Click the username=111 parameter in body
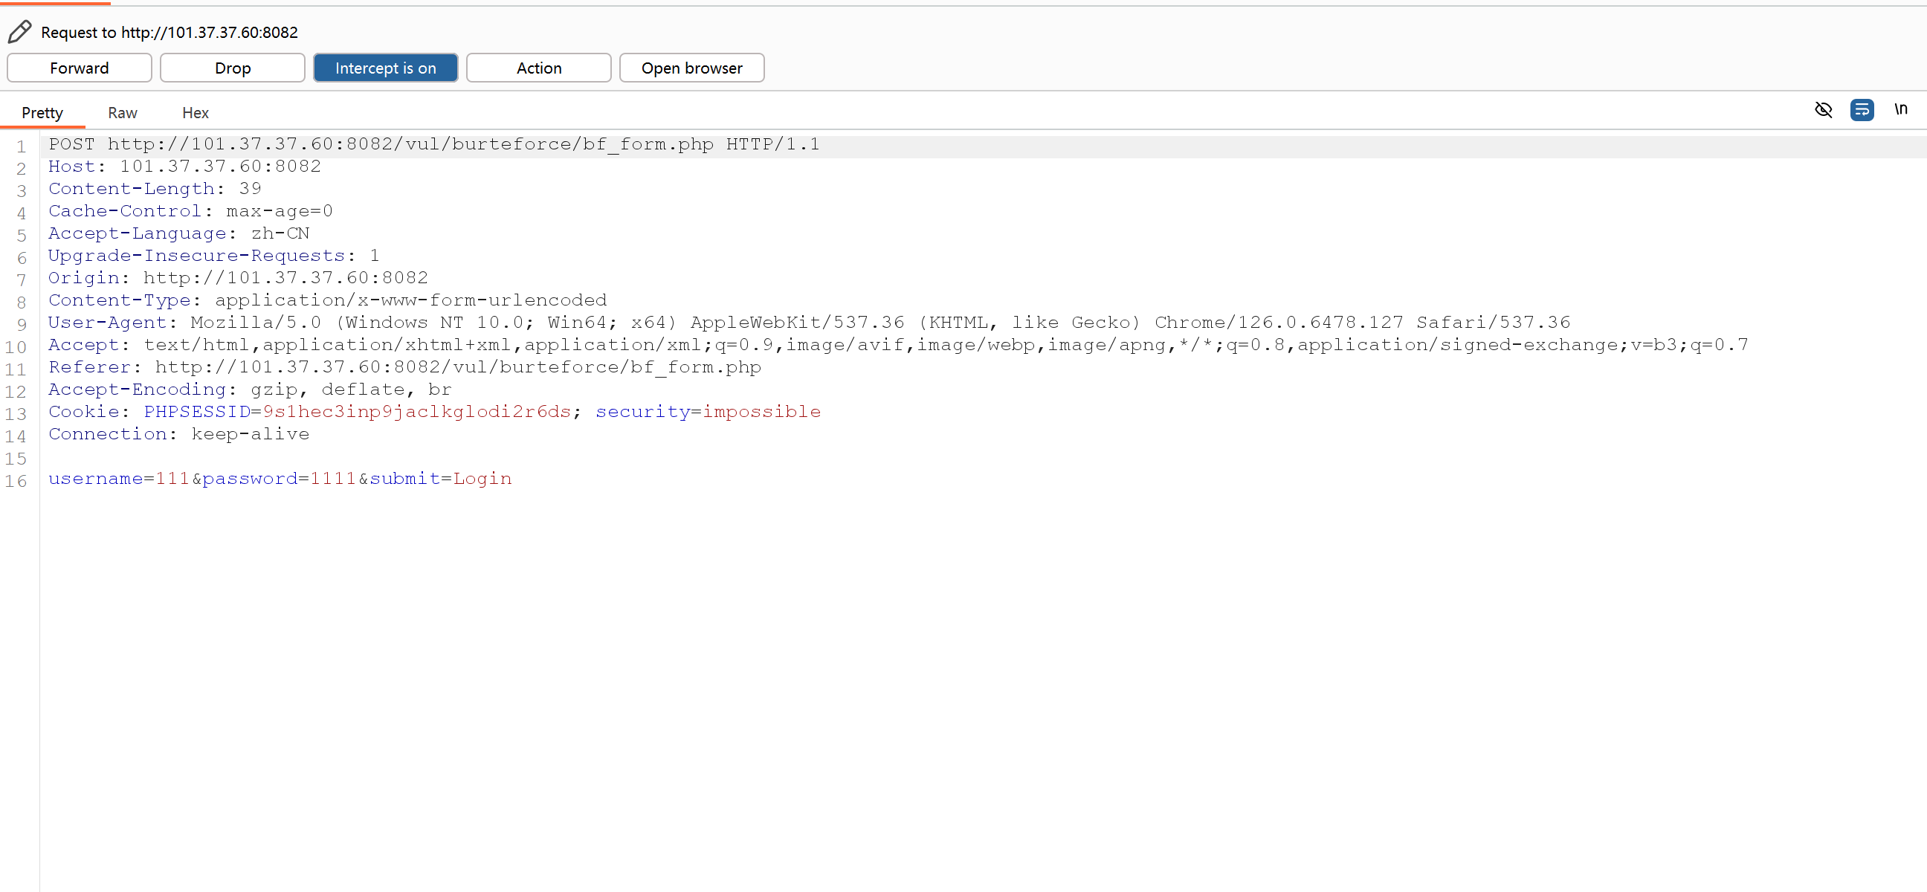Viewport: 1927px width, 892px height. pos(119,479)
